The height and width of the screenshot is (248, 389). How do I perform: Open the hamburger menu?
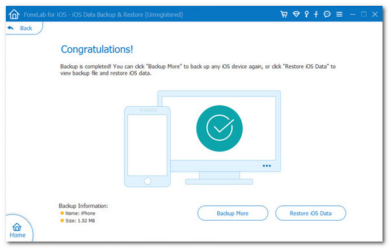[339, 14]
